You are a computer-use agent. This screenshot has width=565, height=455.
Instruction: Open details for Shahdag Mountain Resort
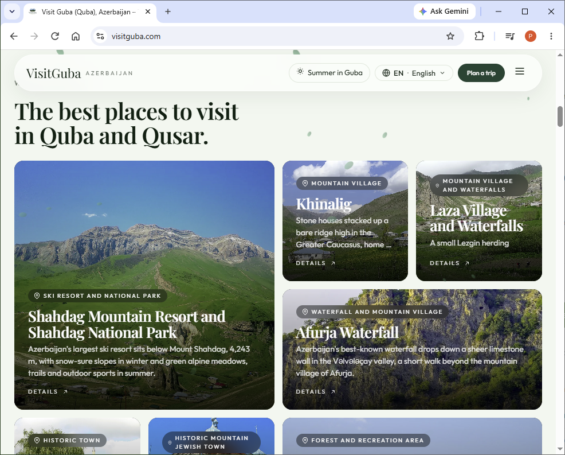pyautogui.click(x=48, y=391)
